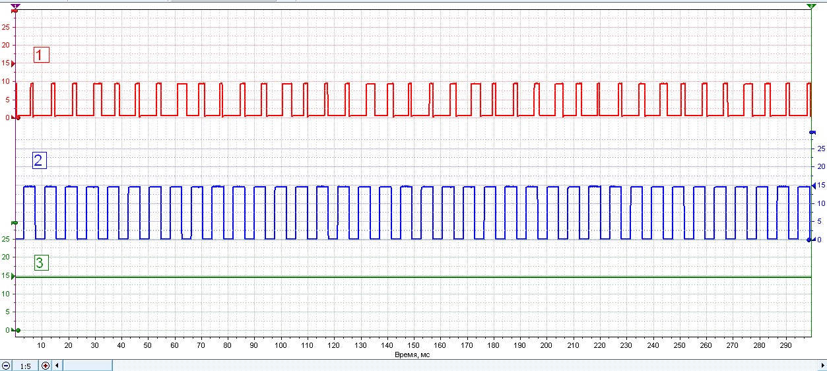Grab red channel 1 level marker at 15

tap(13, 63)
